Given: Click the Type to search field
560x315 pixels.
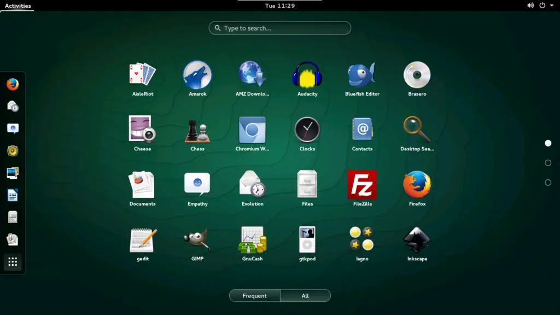Looking at the screenshot, I should tap(280, 28).
